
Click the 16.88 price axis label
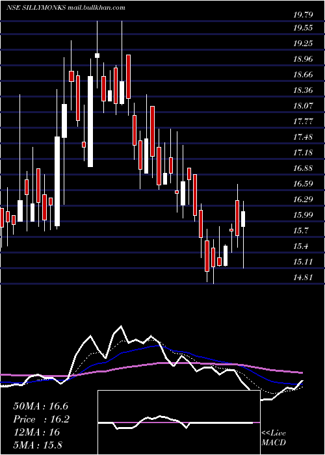[x=303, y=168]
